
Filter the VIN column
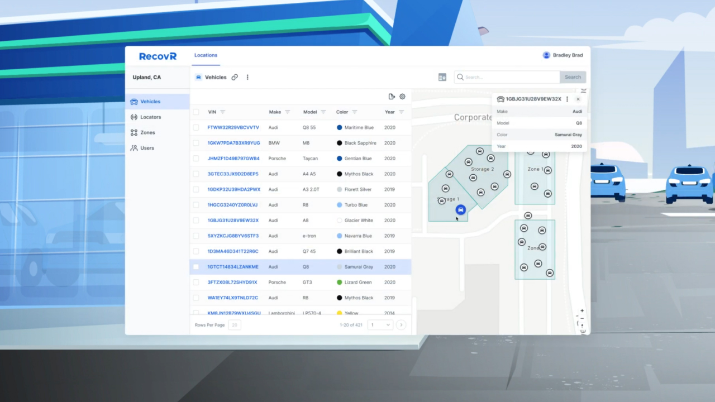pos(223,112)
